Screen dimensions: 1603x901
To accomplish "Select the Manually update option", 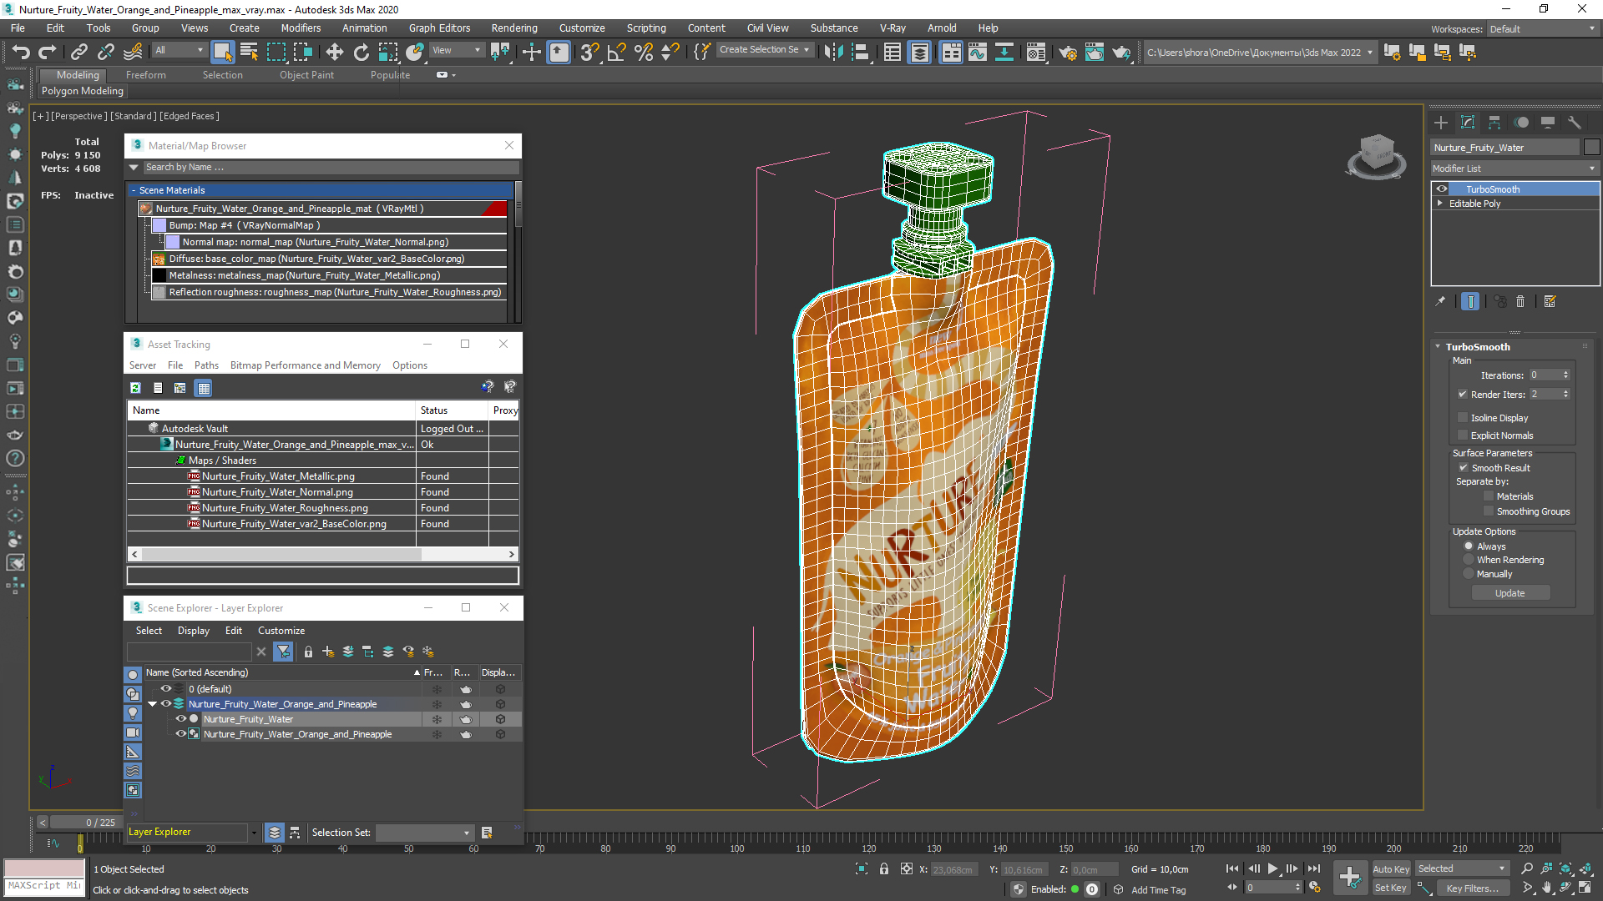I will click(x=1469, y=574).
